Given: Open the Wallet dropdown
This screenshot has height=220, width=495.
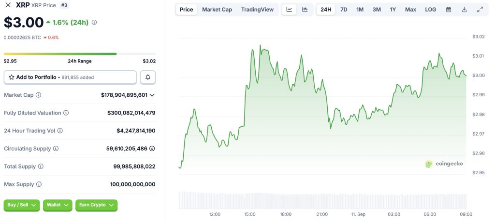Looking at the screenshot, I should (58, 205).
